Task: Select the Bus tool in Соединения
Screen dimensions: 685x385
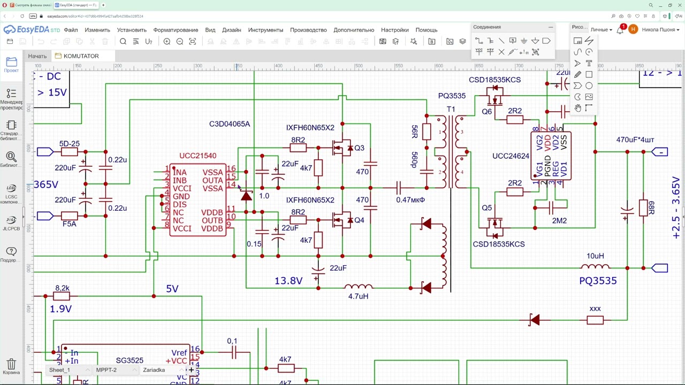Action: point(490,41)
